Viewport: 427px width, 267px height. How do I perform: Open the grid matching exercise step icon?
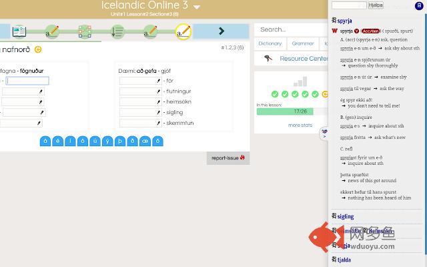[85, 31]
